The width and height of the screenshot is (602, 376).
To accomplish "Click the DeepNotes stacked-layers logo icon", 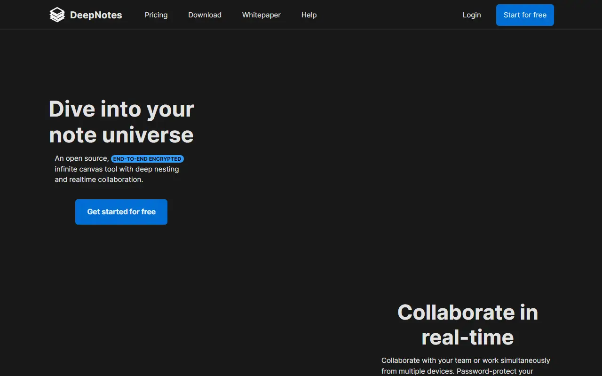I will click(x=57, y=15).
